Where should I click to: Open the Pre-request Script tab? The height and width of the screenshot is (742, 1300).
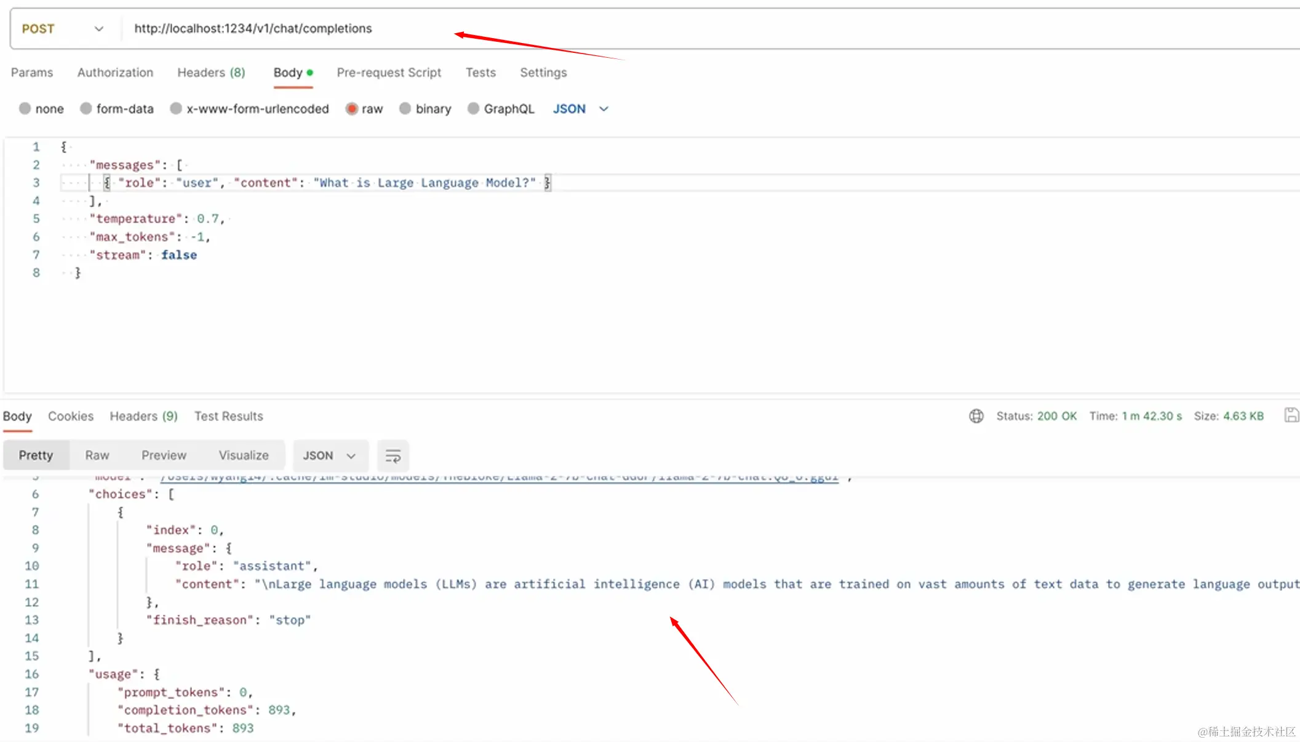coord(389,73)
